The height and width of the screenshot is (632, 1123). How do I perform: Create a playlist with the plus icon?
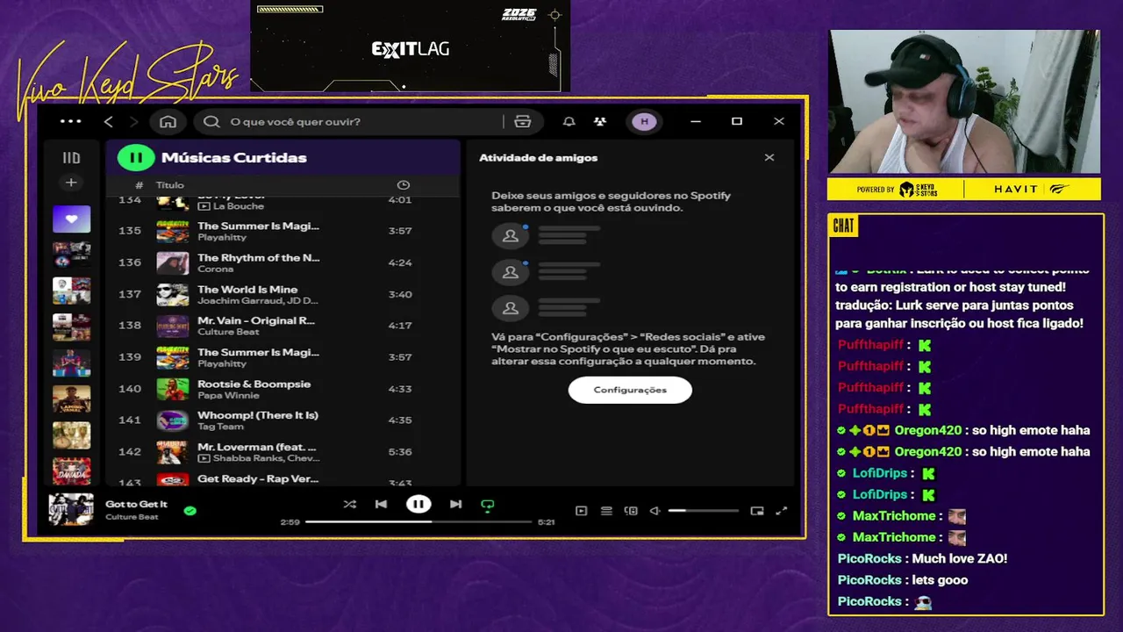coord(71,183)
